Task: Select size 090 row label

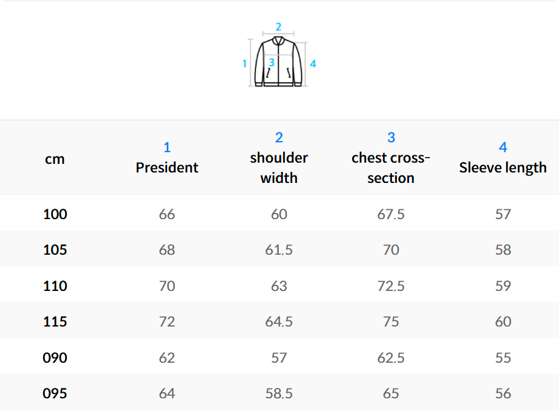Action: tap(55, 358)
